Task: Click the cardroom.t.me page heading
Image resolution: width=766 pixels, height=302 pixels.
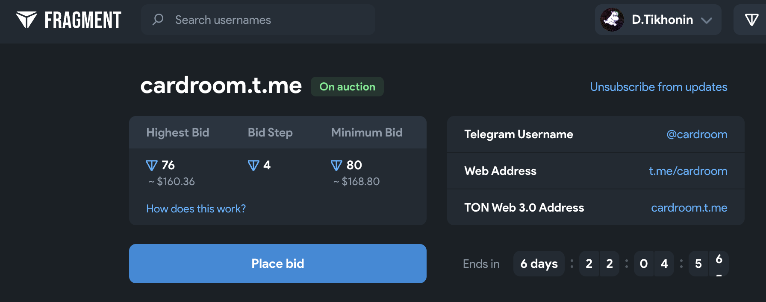Action: (221, 86)
